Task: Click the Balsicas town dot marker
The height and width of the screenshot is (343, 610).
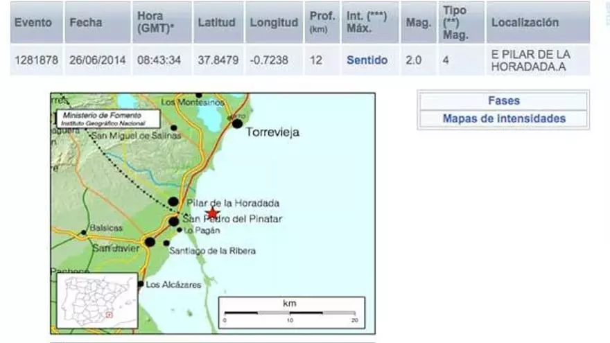Action: 84,233
